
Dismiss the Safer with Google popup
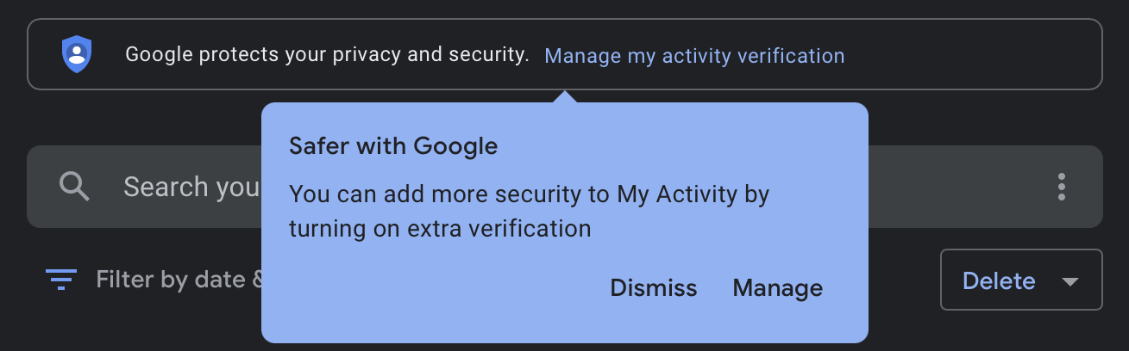click(654, 287)
